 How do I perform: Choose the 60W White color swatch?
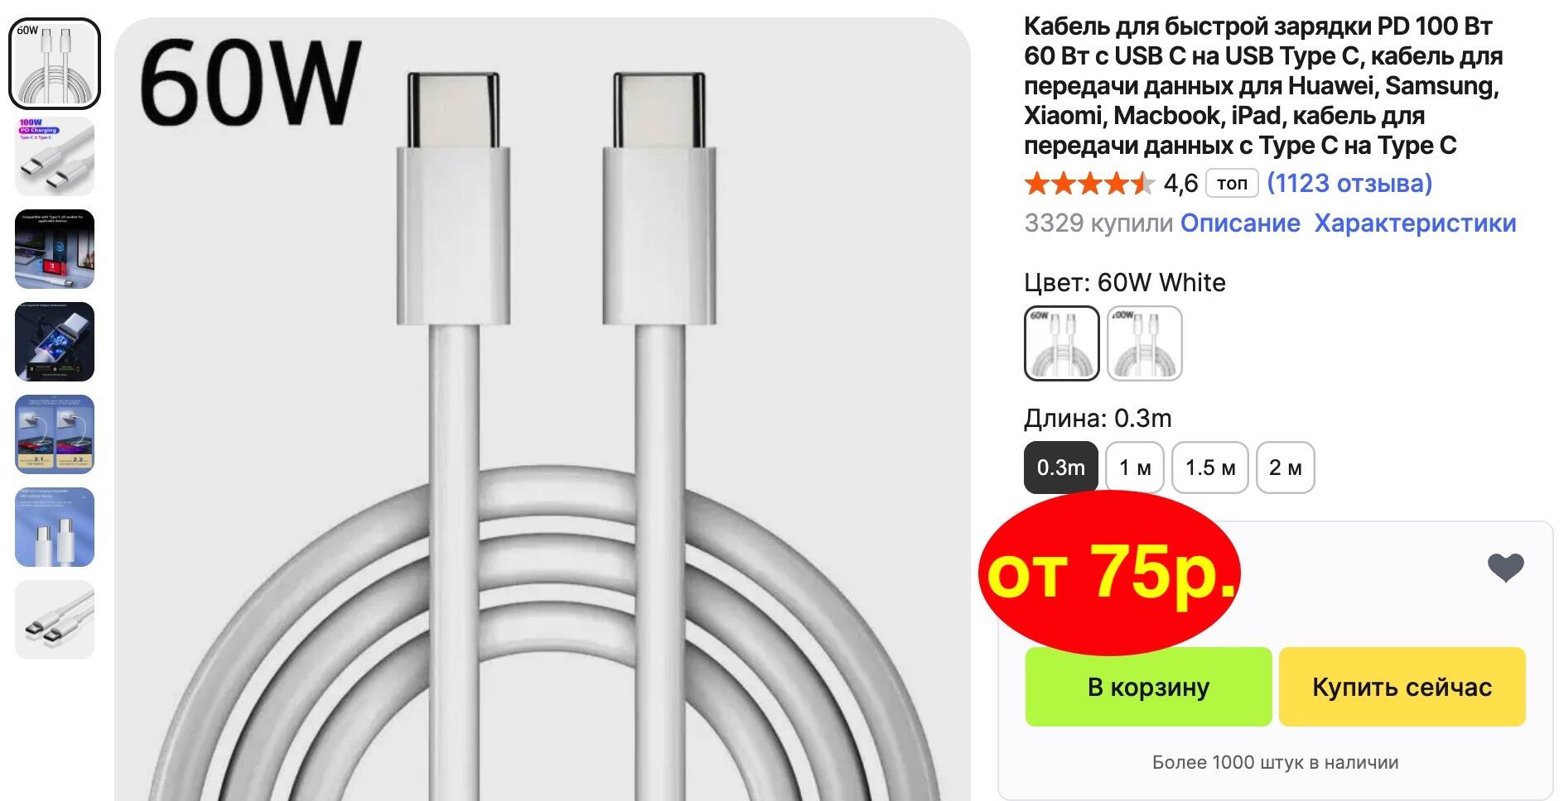tap(1062, 343)
